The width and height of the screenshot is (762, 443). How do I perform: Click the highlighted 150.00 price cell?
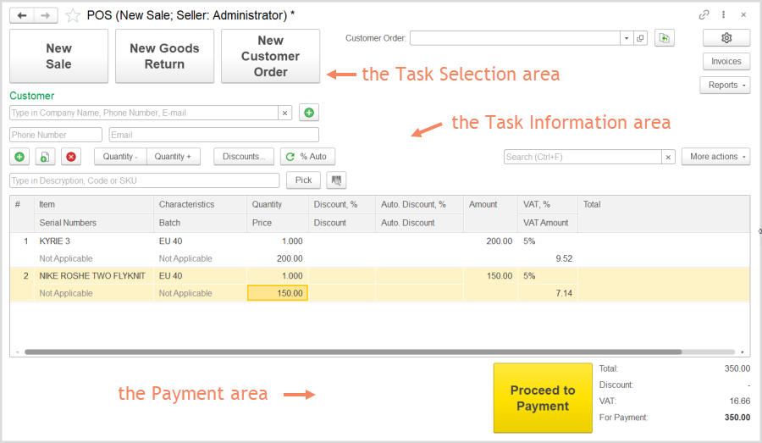(x=278, y=293)
